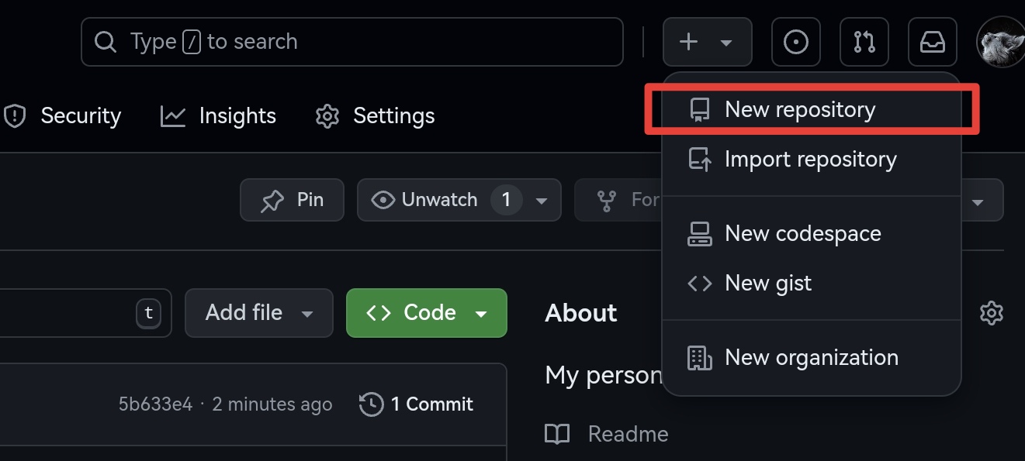
Task: Focus the Type / to search field
Action: (x=352, y=42)
